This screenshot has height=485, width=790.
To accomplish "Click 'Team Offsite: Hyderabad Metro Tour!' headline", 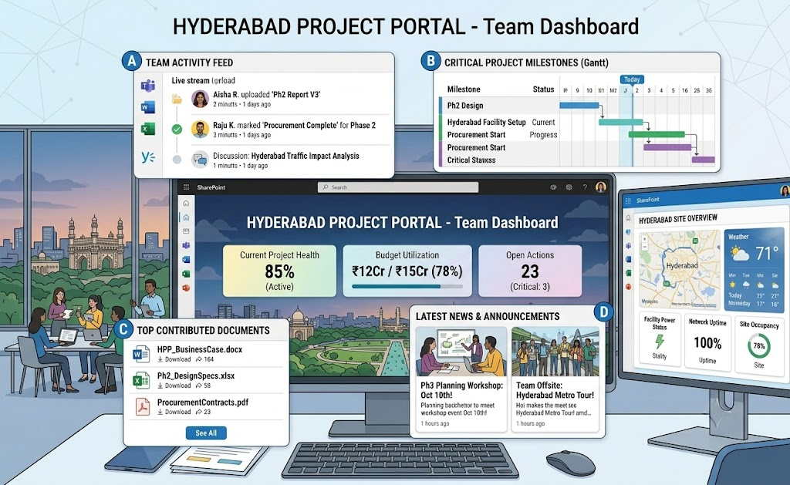I will point(555,390).
